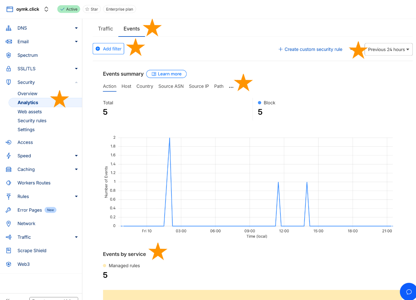Viewport: 416px width, 300px height.
Task: Click the Network location pin icon
Action: (x=9, y=223)
